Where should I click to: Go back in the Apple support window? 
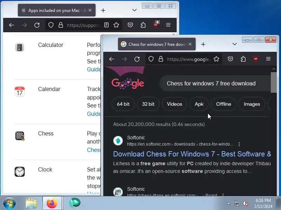[x=12, y=25]
